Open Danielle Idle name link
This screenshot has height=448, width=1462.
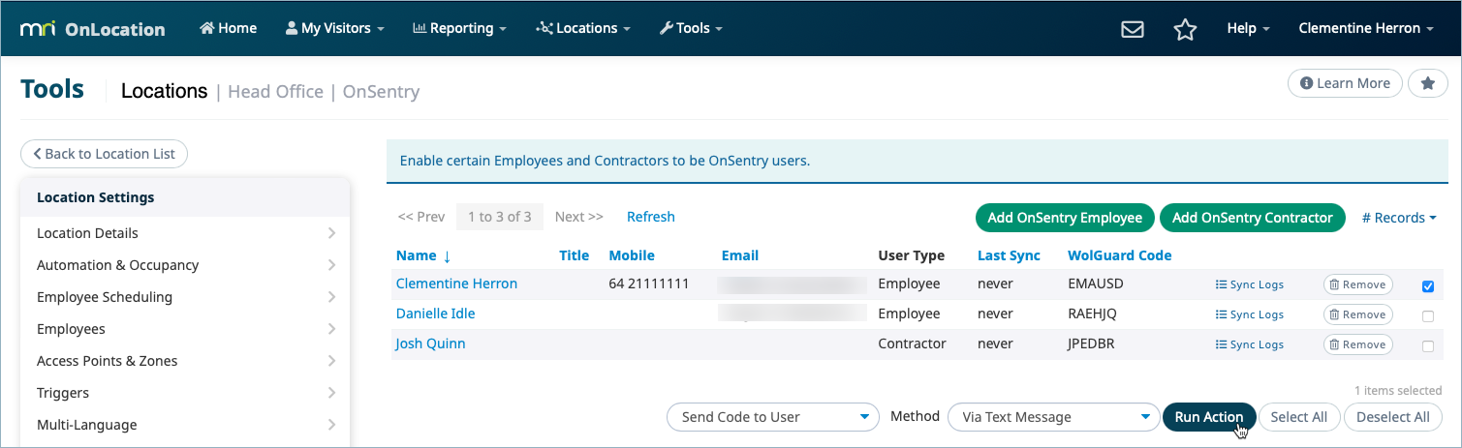435,314
